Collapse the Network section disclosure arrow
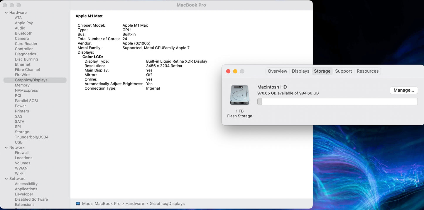The width and height of the screenshot is (424, 210). point(6,148)
